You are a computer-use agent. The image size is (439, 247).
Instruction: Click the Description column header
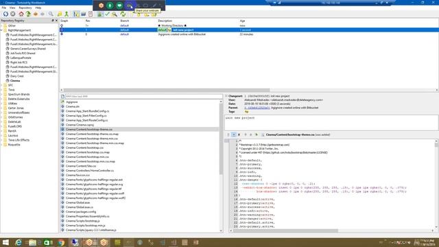click(x=165, y=21)
